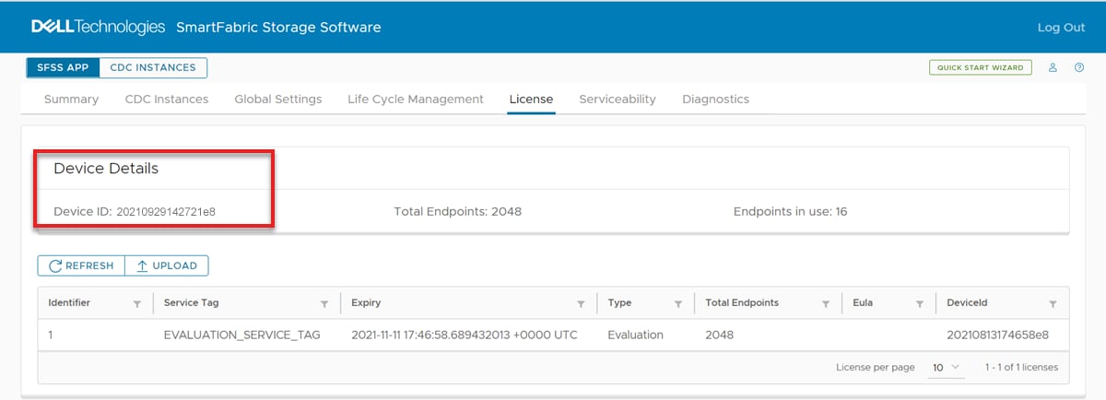Upload a license file
The image size is (1106, 400).
tap(167, 265)
